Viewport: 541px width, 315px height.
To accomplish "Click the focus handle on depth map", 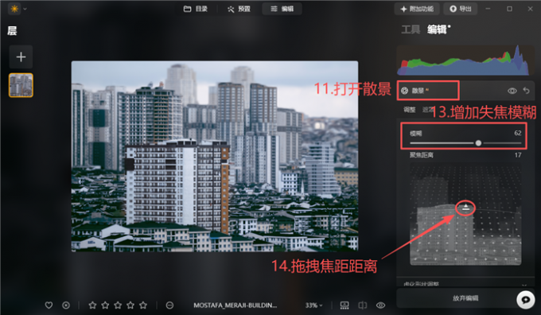I will 465,208.
